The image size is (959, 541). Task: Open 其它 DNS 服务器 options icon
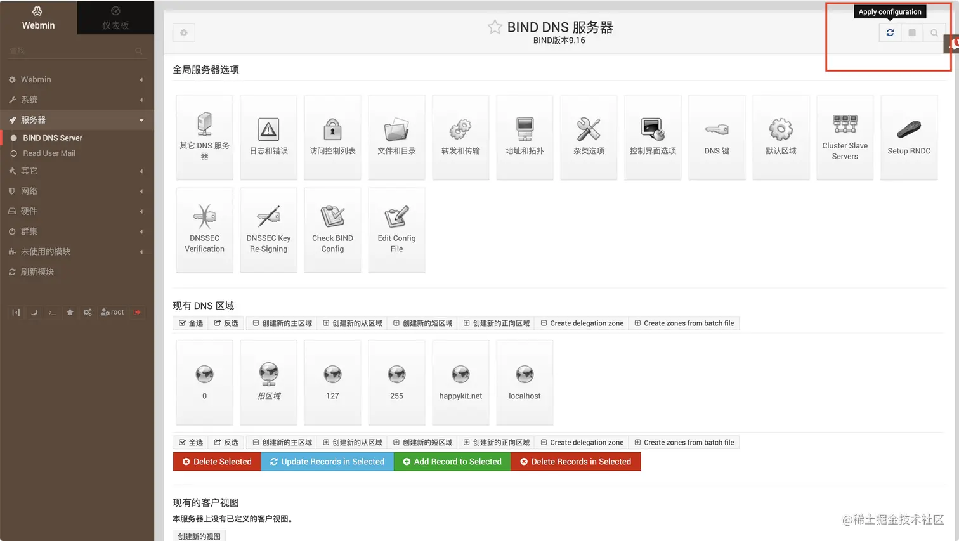tap(204, 137)
